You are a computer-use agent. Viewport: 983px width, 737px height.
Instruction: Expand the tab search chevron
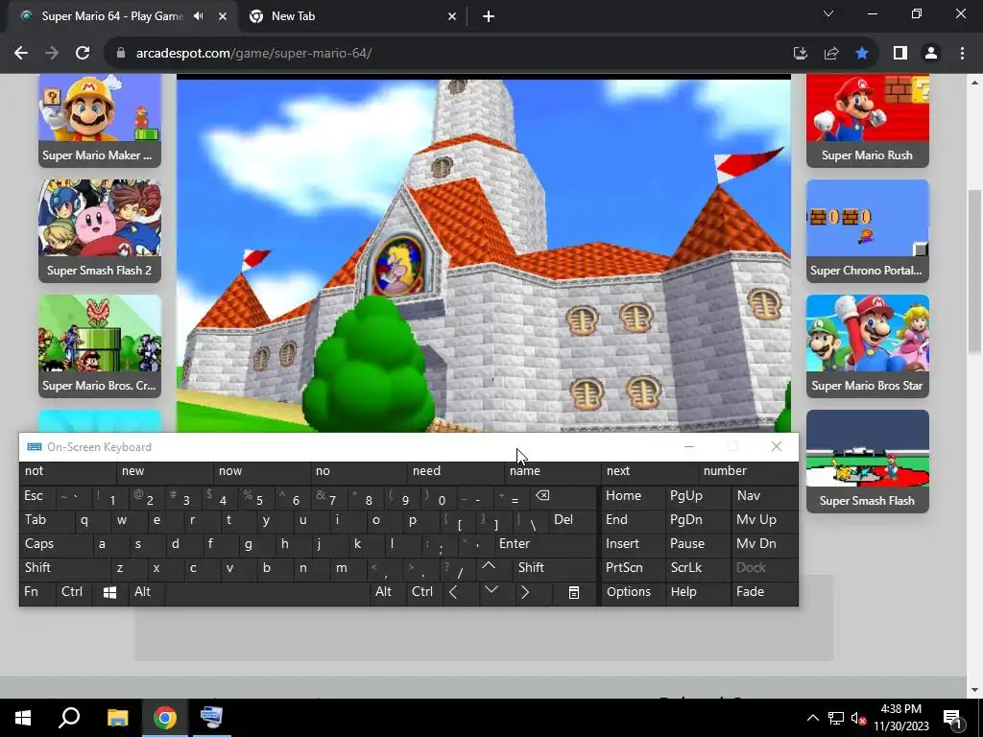pyautogui.click(x=828, y=13)
